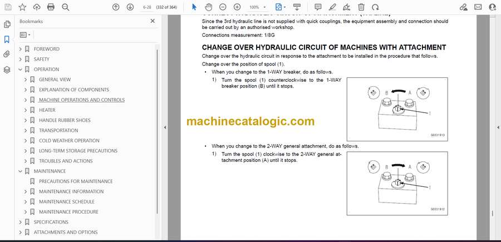Open the TRANSPORTATION bookmark
Image resolution: width=501 pixels, height=242 pixels.
tap(58, 130)
